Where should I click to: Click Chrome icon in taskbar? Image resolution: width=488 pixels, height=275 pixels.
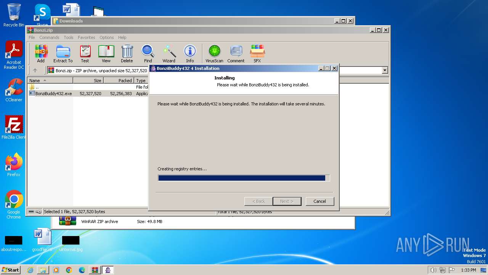tap(69, 270)
